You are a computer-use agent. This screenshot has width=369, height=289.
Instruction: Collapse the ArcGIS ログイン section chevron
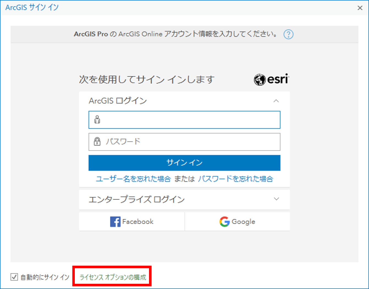pyautogui.click(x=276, y=101)
